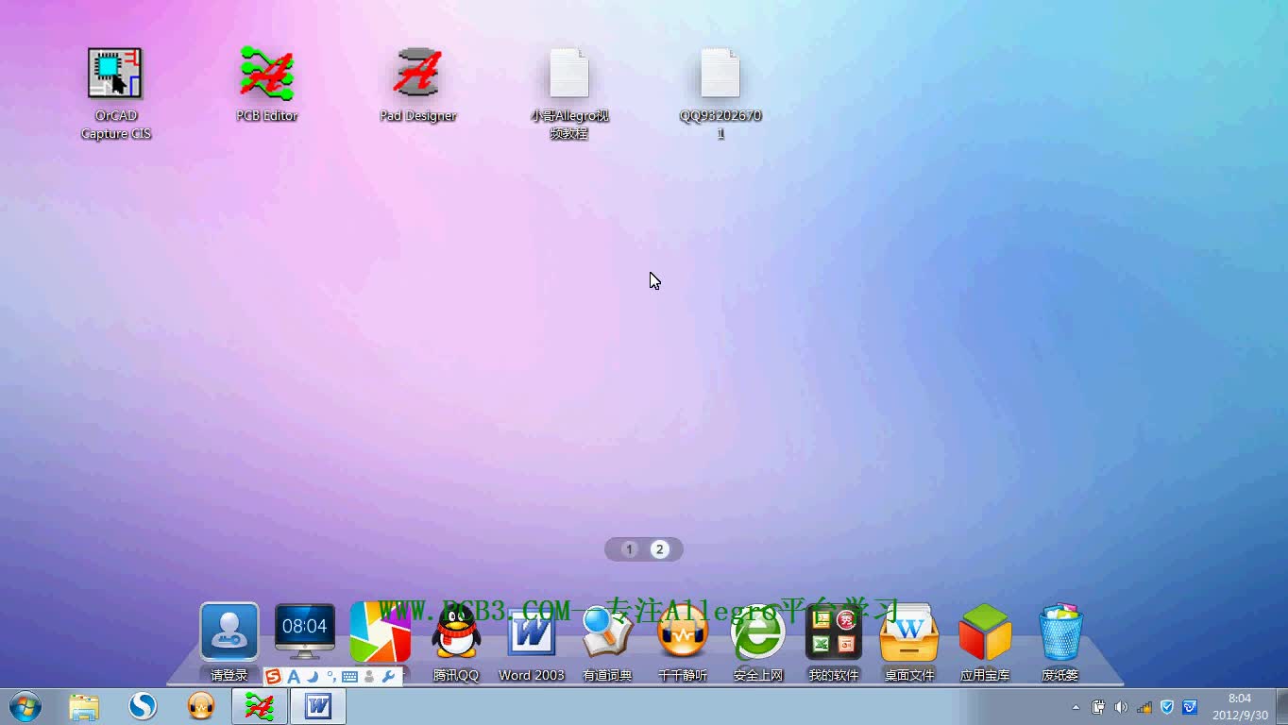Open Word 2003 from the dock
1288x725 pixels.
point(532,632)
